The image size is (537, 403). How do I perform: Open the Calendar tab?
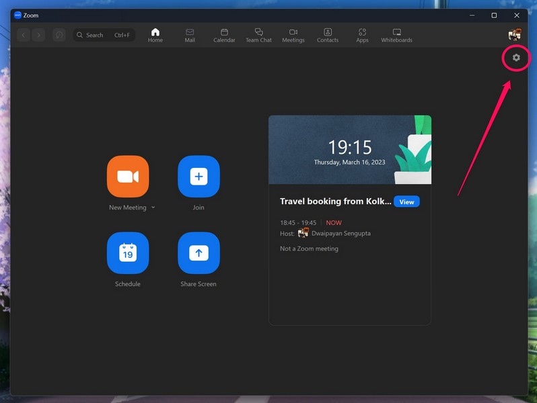click(224, 35)
